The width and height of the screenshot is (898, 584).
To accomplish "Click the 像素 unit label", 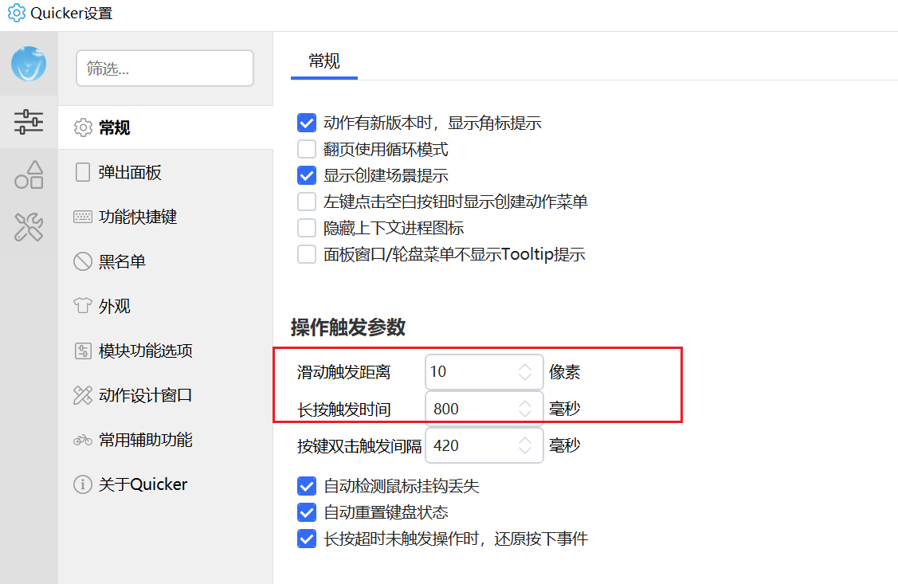I will (565, 372).
